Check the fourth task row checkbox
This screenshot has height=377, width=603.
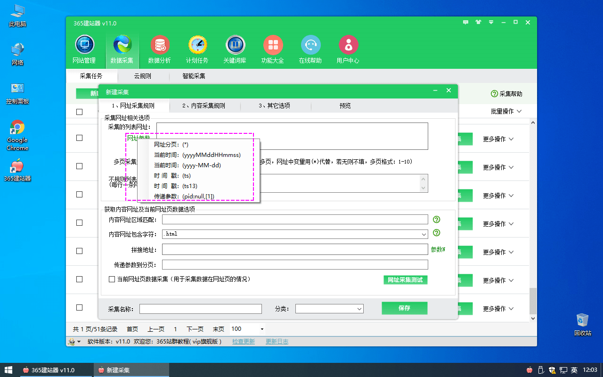point(79,222)
